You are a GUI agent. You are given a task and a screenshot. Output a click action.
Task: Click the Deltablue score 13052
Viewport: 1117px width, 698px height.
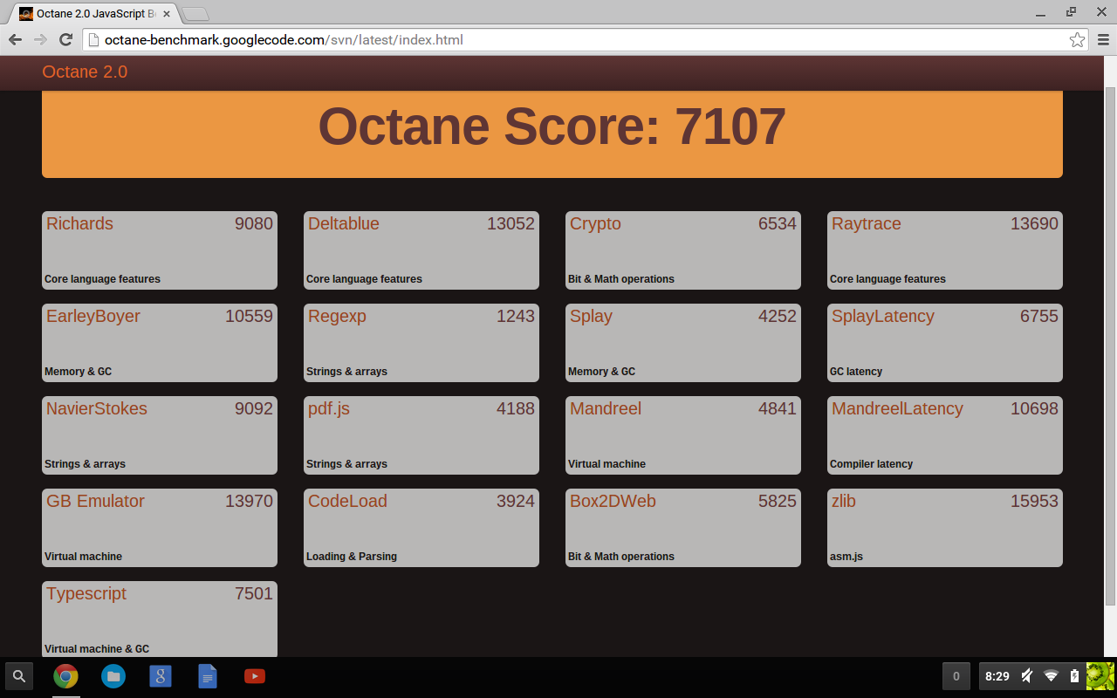511,223
